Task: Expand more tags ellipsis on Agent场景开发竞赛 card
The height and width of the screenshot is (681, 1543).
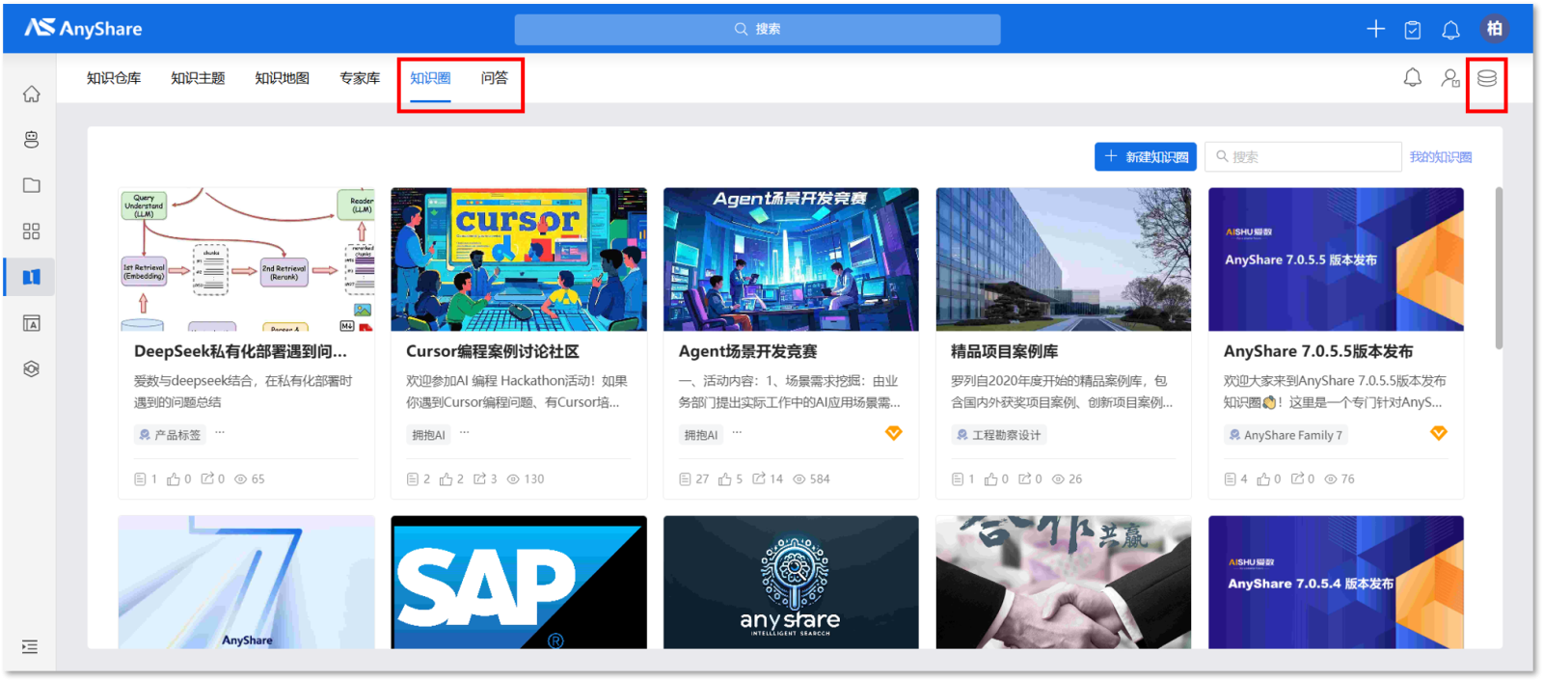Action: (x=738, y=433)
